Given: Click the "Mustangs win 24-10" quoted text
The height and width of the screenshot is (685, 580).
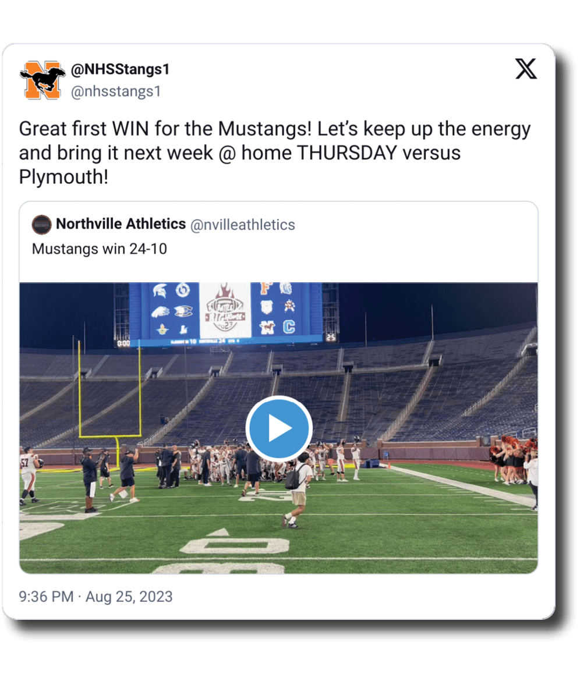Looking at the screenshot, I should coord(99,249).
